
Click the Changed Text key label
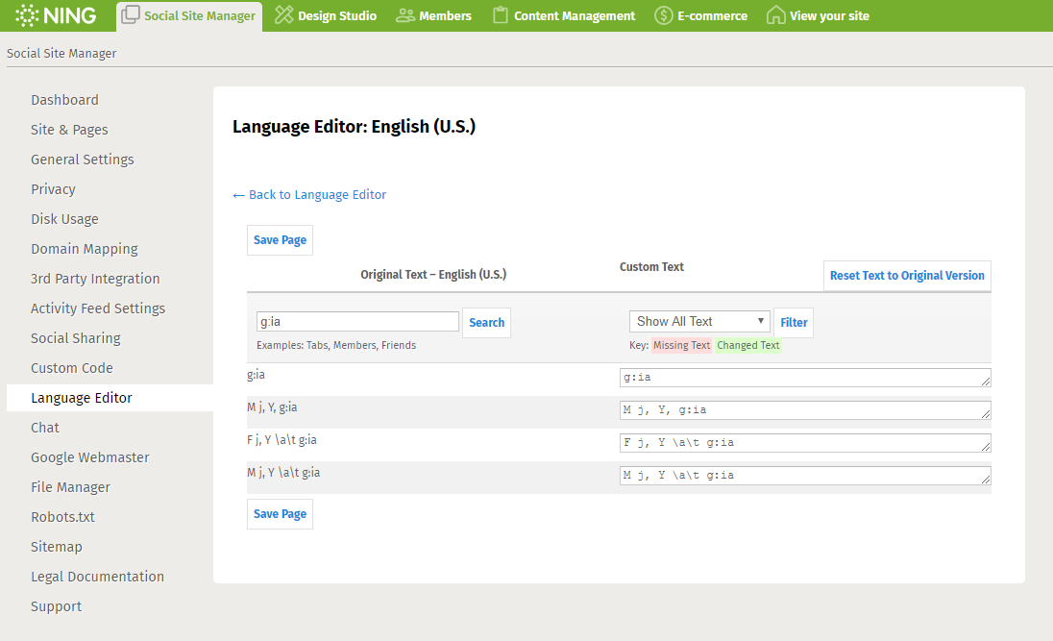[748, 345]
